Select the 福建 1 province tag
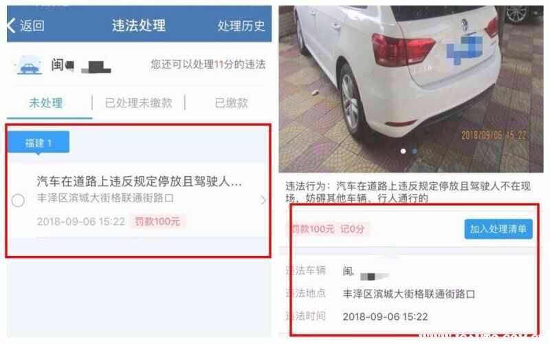This screenshot has height=344, width=550. click(x=38, y=142)
